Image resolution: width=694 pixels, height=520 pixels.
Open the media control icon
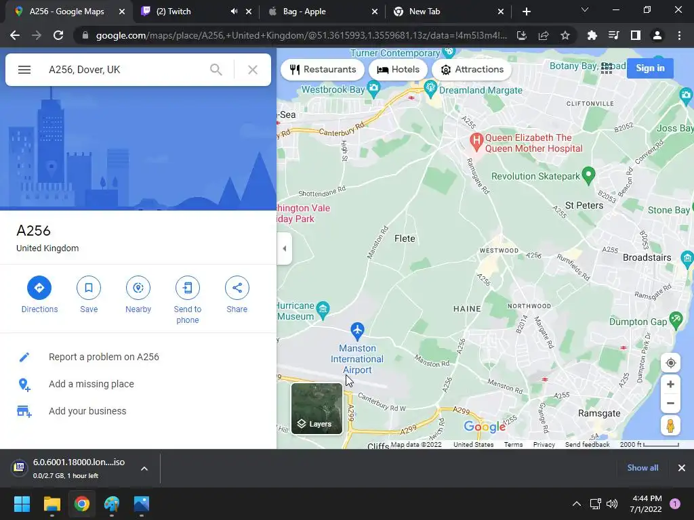point(613,35)
